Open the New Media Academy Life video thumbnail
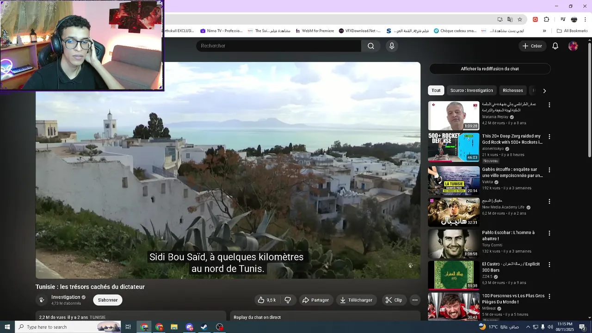The width and height of the screenshot is (592, 333). click(454, 212)
